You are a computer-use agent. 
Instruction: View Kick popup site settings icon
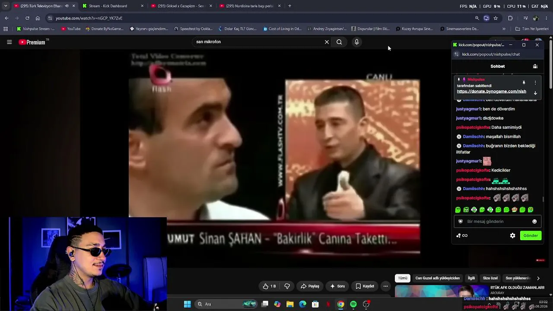(456, 54)
